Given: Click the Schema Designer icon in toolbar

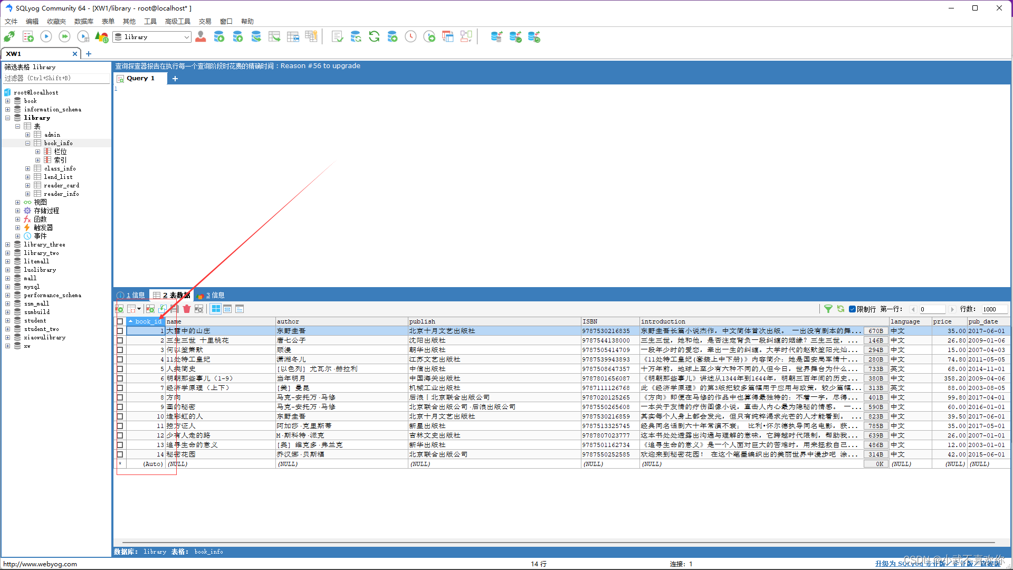Looking at the screenshot, I should click(466, 37).
